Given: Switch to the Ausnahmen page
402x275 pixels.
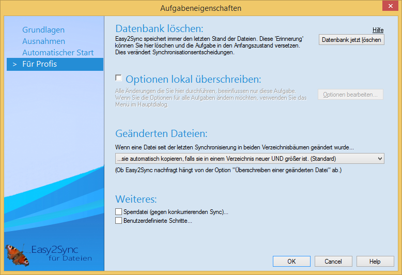Looking at the screenshot, I should 43,41.
